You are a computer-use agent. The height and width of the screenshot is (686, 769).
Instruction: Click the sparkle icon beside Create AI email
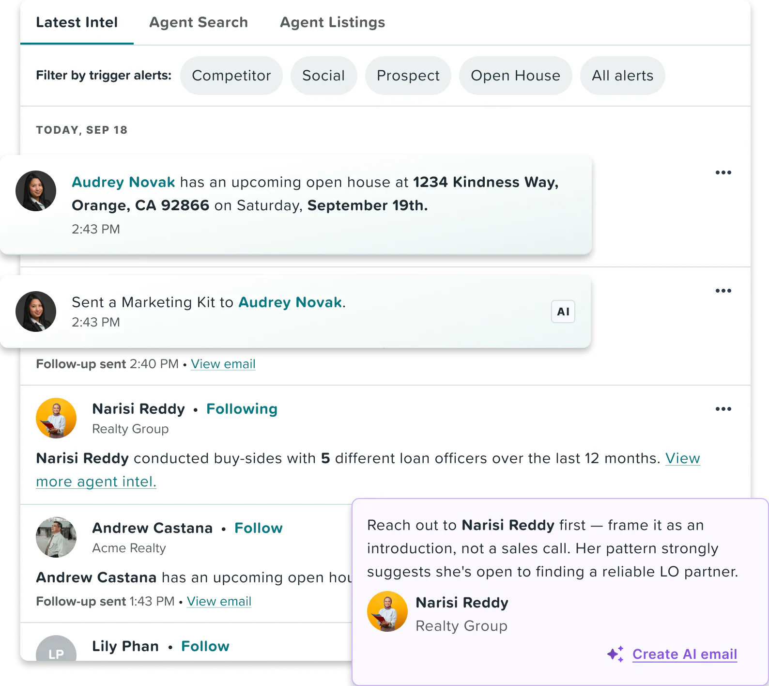tap(615, 654)
